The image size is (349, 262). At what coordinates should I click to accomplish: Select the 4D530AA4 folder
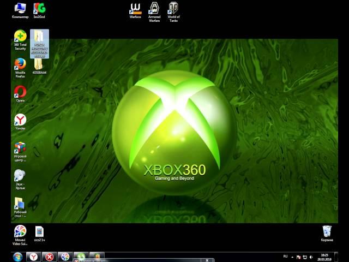[39, 67]
